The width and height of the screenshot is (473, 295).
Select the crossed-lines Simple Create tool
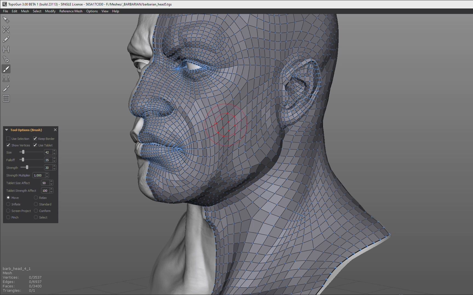tap(6, 29)
